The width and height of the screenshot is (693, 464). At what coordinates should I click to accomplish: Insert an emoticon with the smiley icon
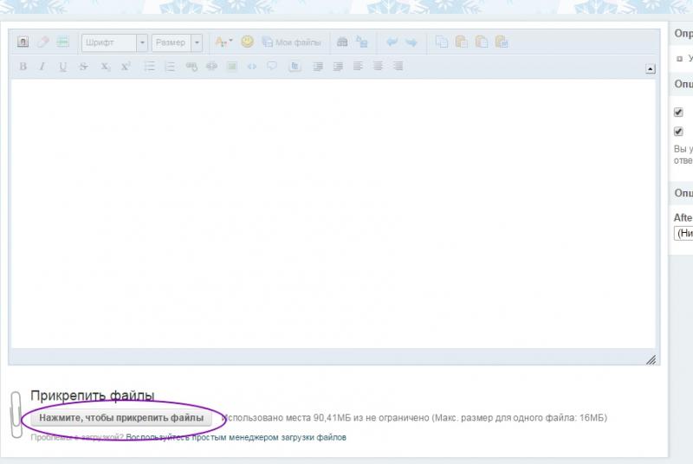[x=247, y=42]
